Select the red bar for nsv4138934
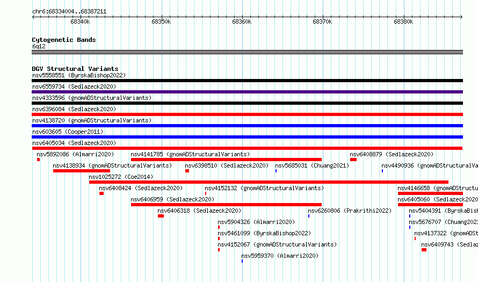478x282 pixels. [x=82, y=171]
